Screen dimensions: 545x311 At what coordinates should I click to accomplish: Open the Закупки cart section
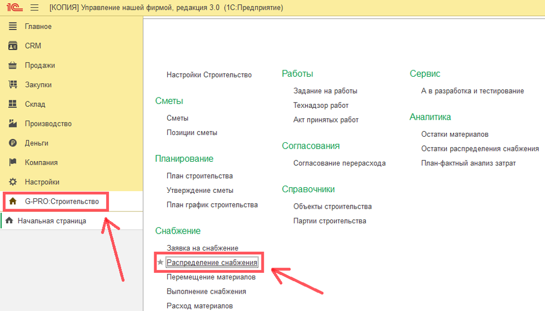[38, 85]
